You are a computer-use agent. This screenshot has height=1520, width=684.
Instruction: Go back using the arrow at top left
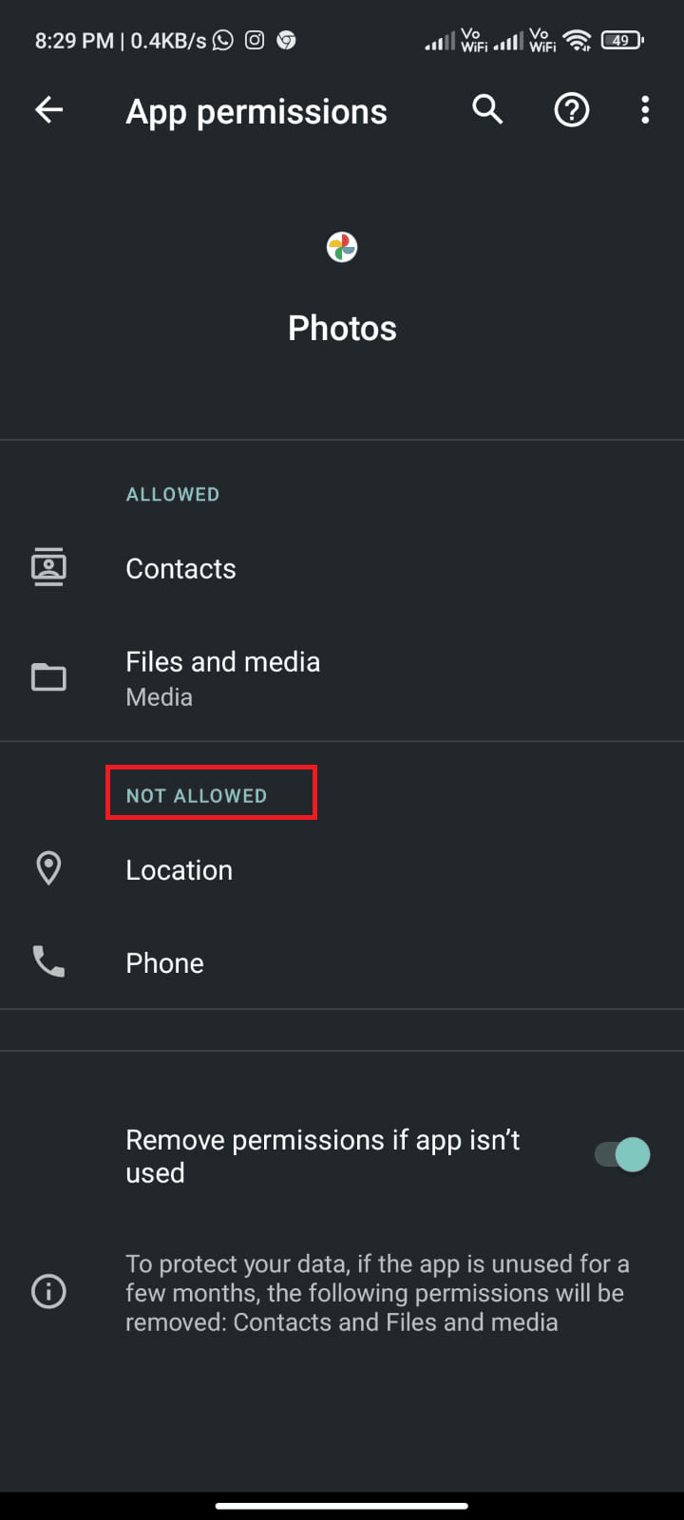[x=48, y=110]
